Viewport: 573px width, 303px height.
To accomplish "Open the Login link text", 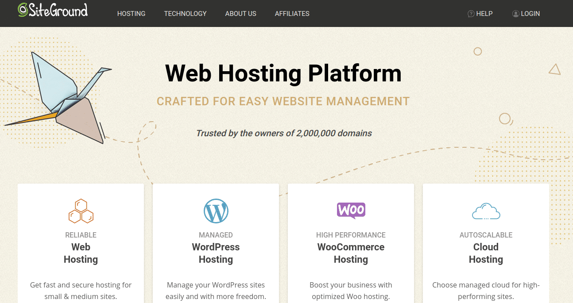I will 530,14.
